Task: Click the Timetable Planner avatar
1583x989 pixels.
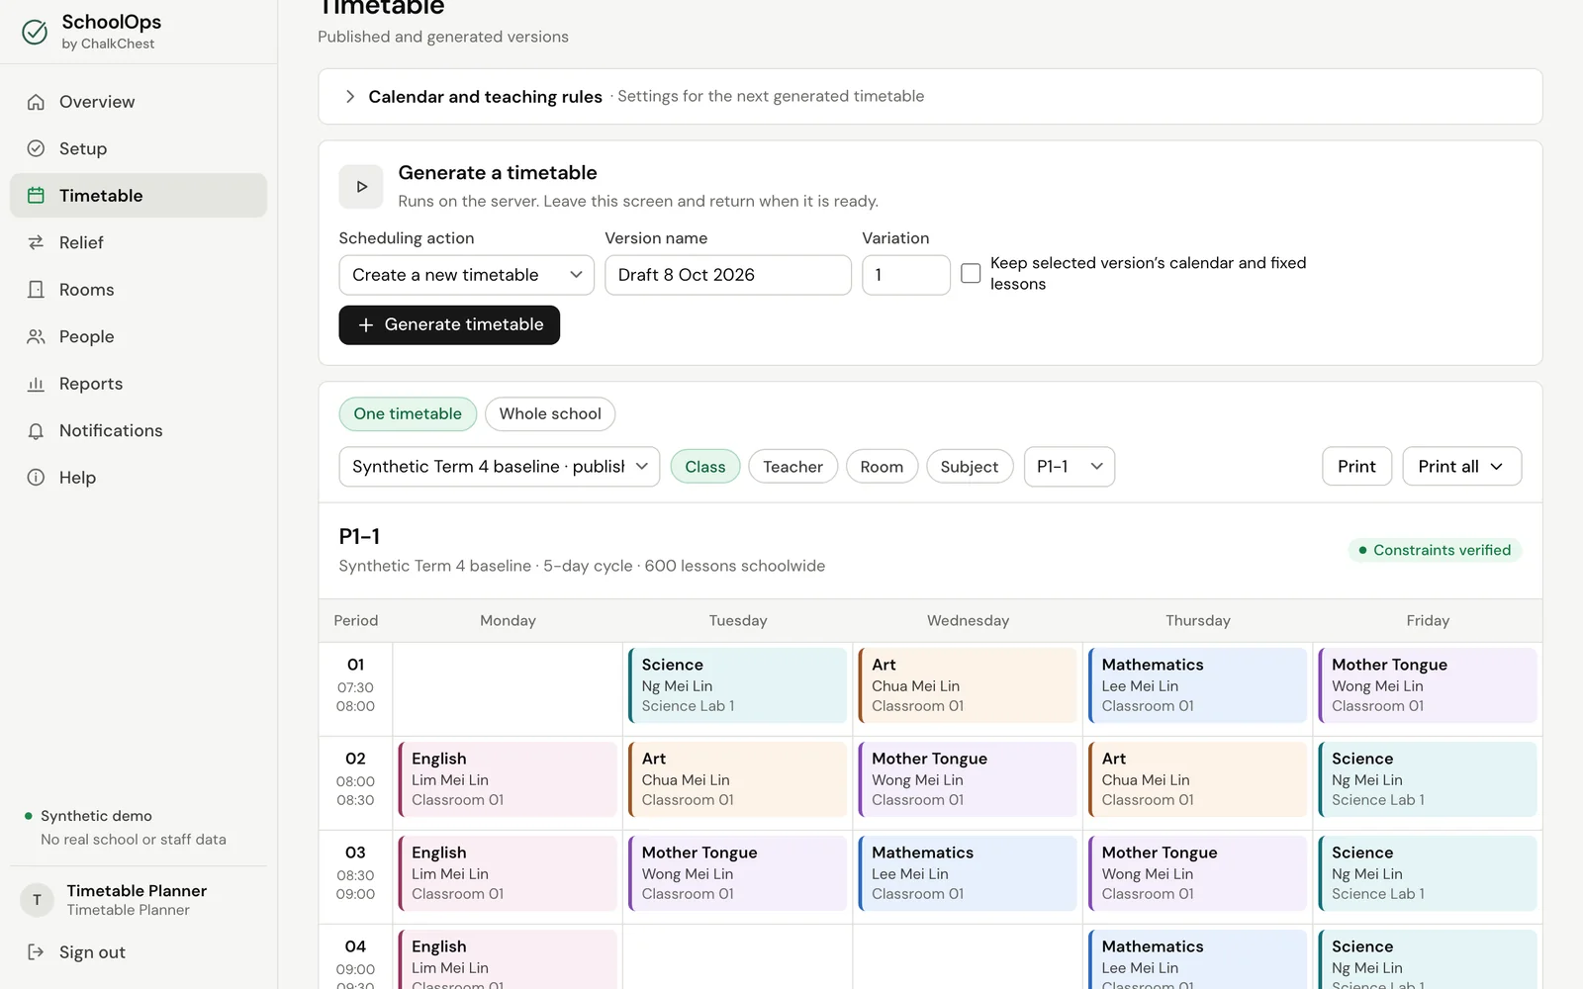Action: (37, 900)
